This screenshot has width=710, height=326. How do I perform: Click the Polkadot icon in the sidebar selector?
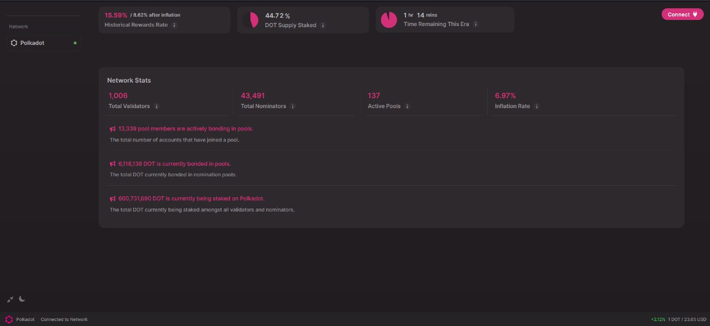14,43
